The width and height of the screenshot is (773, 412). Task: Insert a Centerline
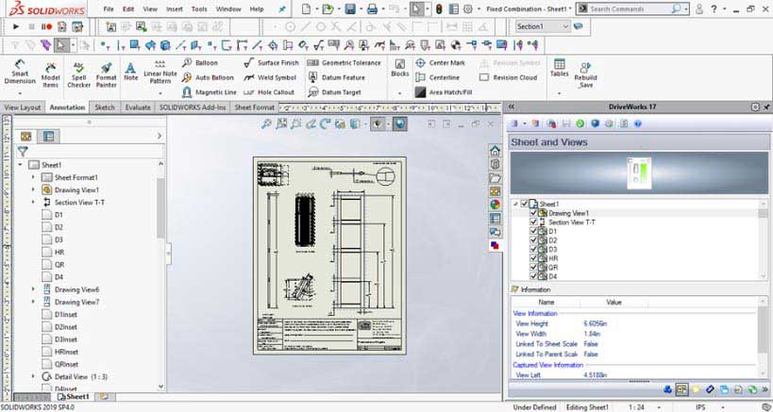(x=437, y=77)
